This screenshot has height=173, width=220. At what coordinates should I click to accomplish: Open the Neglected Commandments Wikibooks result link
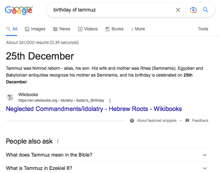[x=94, y=109]
